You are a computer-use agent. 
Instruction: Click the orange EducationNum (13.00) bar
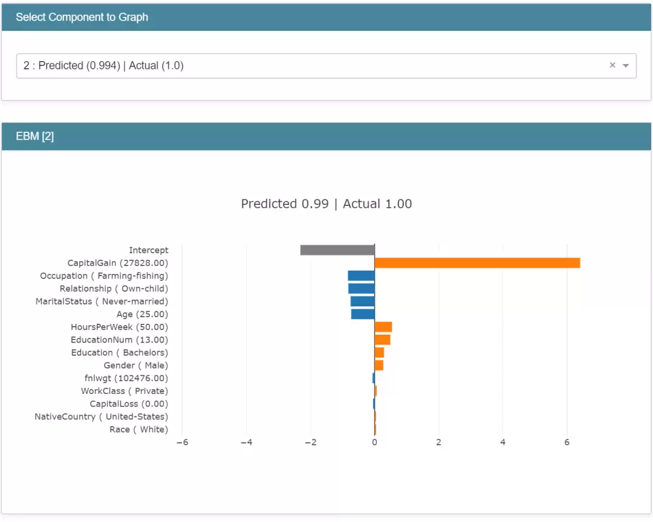[x=382, y=340]
